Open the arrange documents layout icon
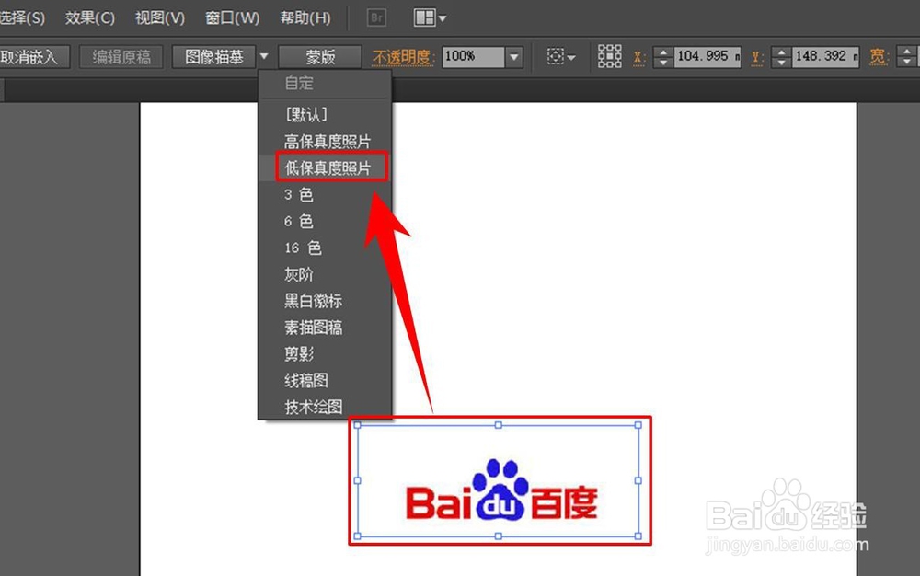Screen dimensions: 920x576 [x=430, y=18]
